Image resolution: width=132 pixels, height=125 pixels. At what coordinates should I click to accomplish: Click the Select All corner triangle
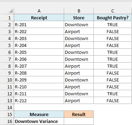tap(11, 11)
